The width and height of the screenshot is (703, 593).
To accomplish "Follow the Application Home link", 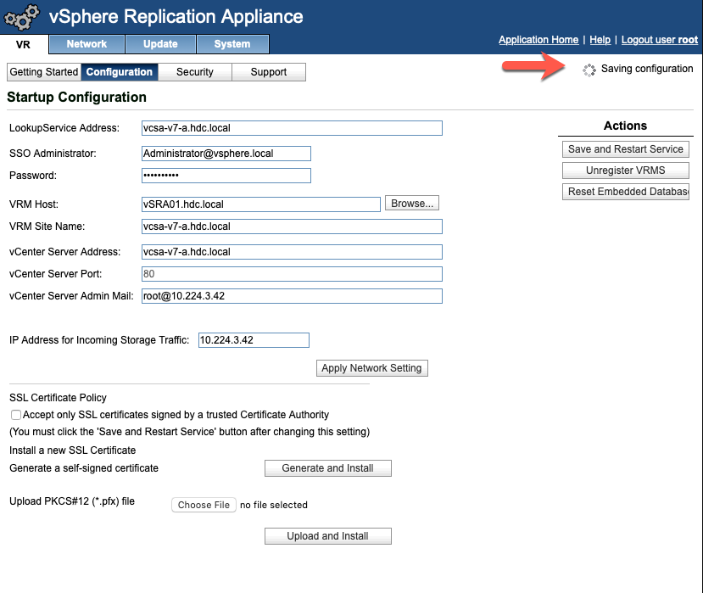I will tap(538, 40).
